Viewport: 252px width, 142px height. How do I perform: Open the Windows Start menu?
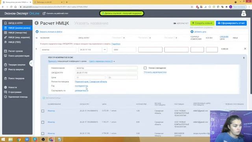coord(3,139)
